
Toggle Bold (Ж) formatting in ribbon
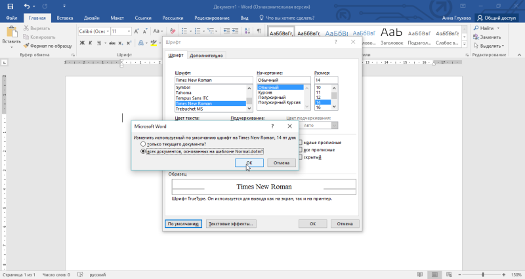(x=83, y=43)
